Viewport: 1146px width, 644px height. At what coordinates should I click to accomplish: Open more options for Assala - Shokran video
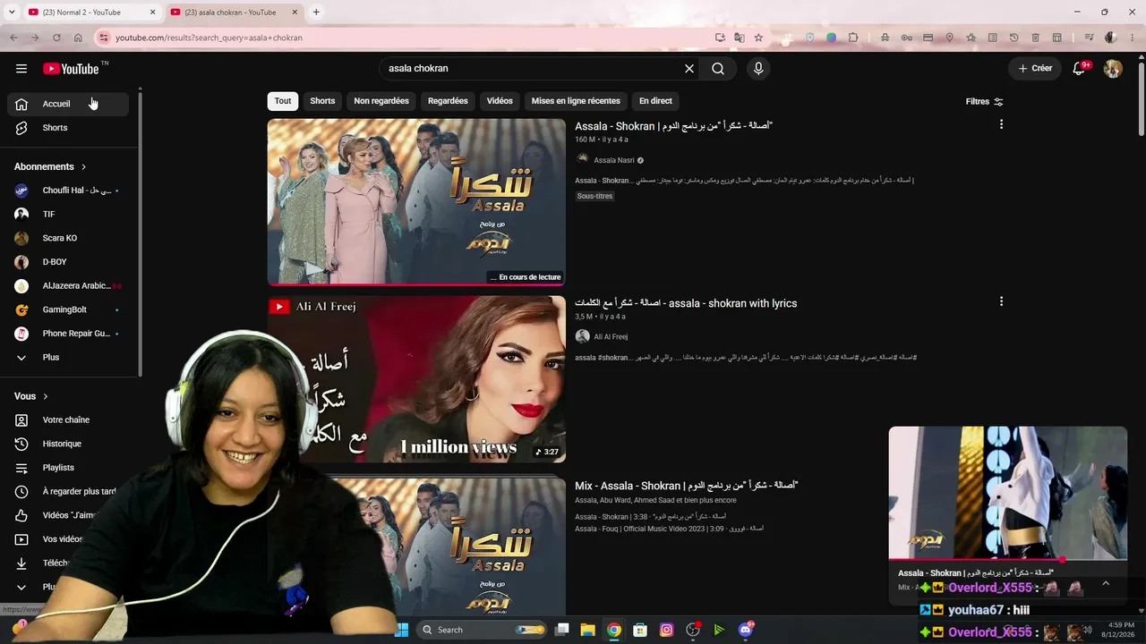[1001, 124]
